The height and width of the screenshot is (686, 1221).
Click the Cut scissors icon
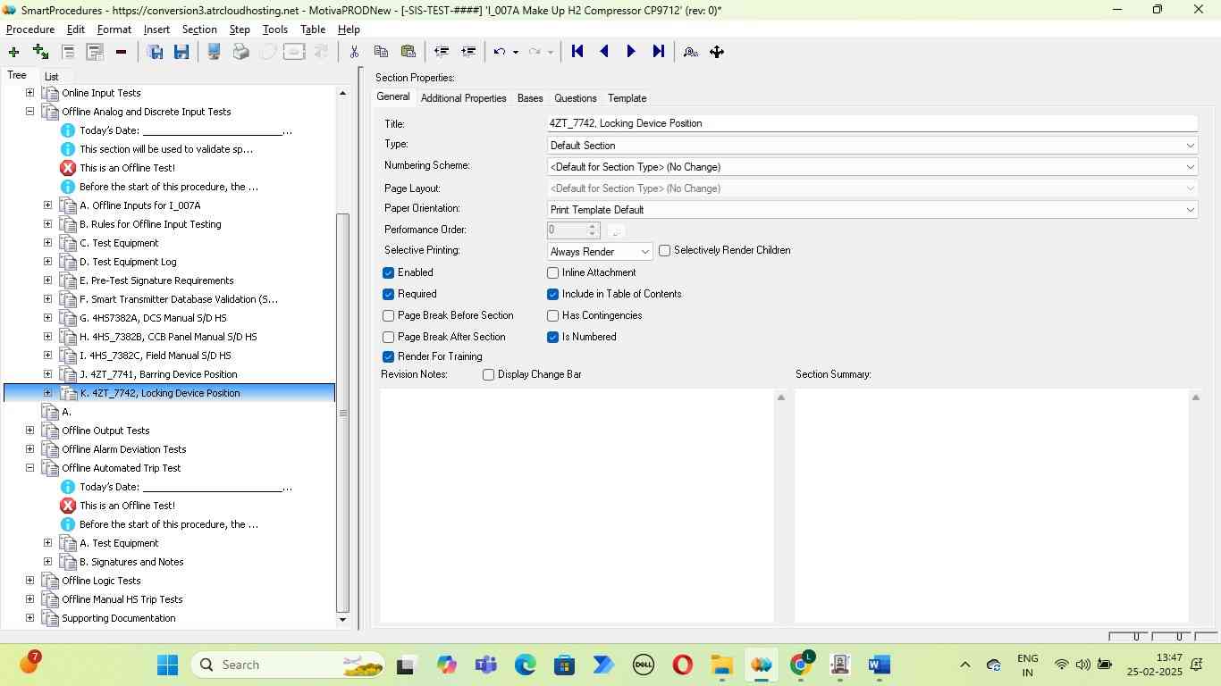click(x=354, y=52)
